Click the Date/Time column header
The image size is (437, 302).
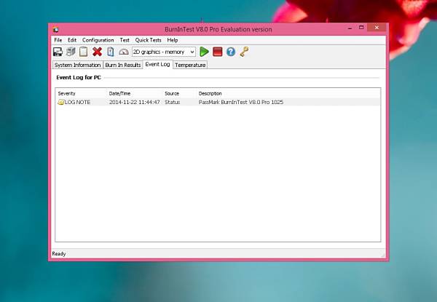[x=119, y=94]
